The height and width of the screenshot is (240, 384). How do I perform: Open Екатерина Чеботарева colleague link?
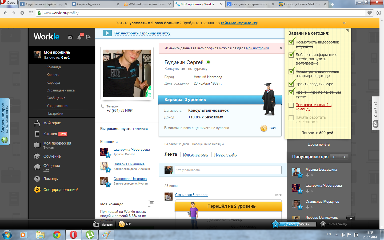point(132,150)
